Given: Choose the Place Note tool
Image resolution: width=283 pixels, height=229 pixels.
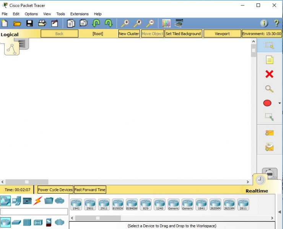Looking at the screenshot, I should click(x=269, y=60).
